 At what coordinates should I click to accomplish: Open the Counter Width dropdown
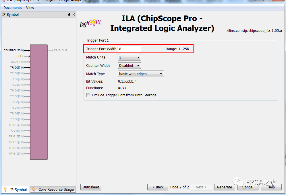coord(129,66)
